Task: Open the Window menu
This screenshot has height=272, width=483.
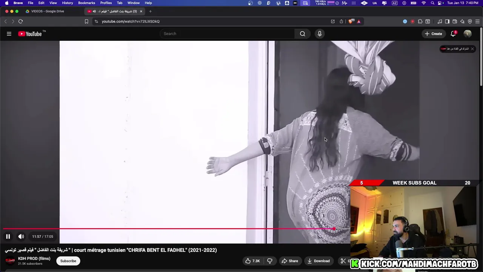Action: [x=134, y=3]
